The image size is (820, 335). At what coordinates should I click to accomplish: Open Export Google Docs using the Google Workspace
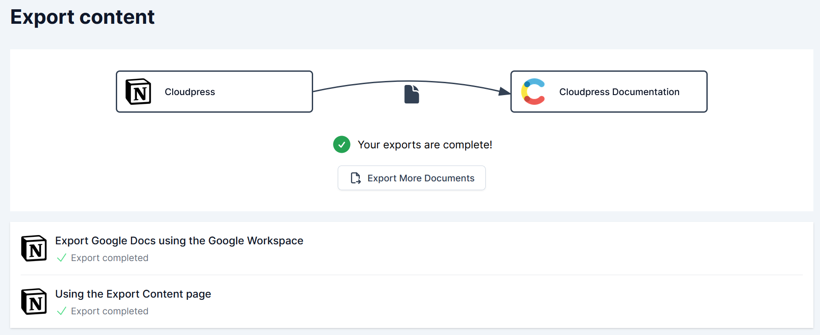click(179, 241)
